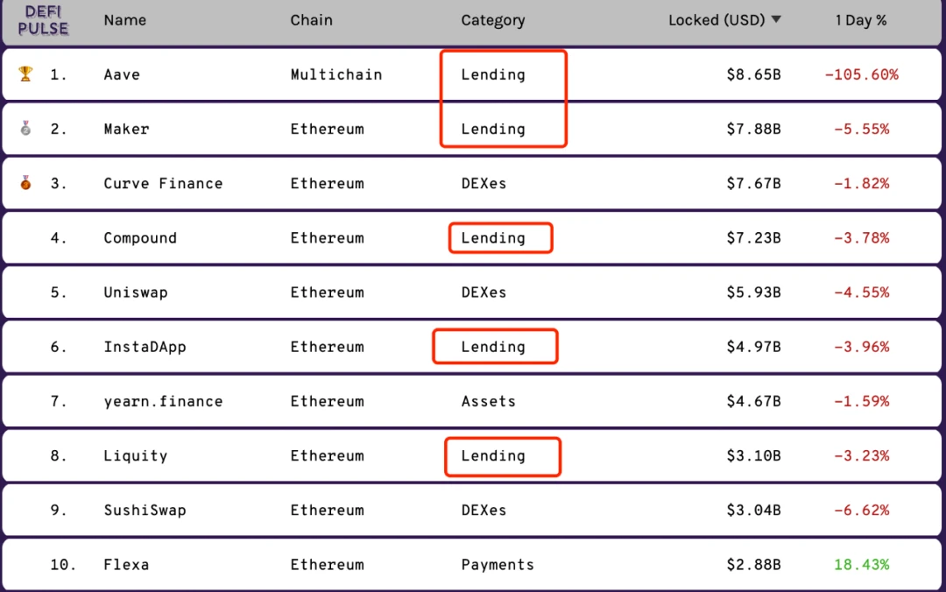Image resolution: width=946 pixels, height=592 pixels.
Task: Open the Uniswap listing
Action: click(x=136, y=292)
